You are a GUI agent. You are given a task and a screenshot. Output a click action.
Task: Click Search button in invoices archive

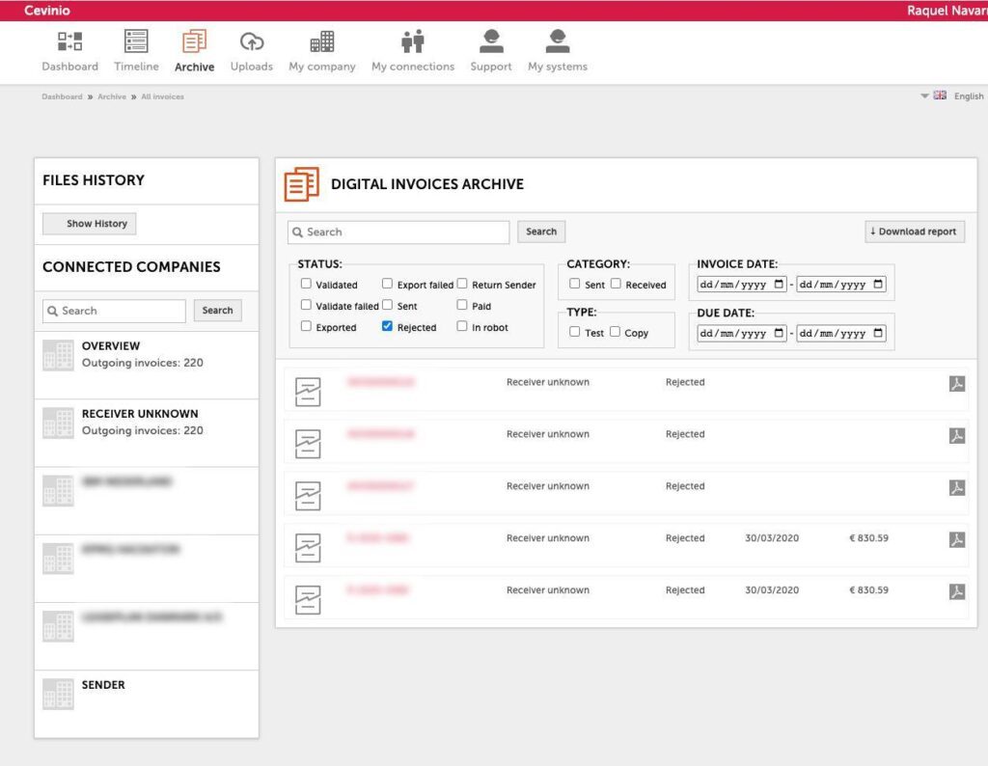click(x=541, y=232)
